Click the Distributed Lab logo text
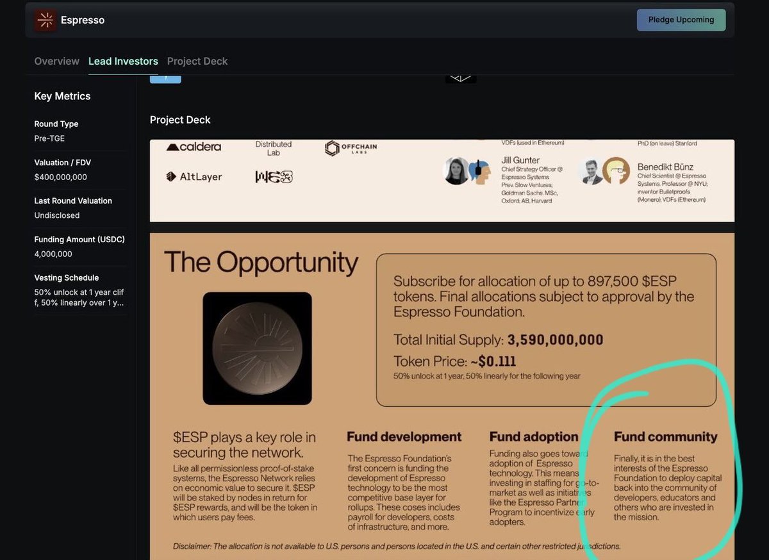 [x=274, y=149]
